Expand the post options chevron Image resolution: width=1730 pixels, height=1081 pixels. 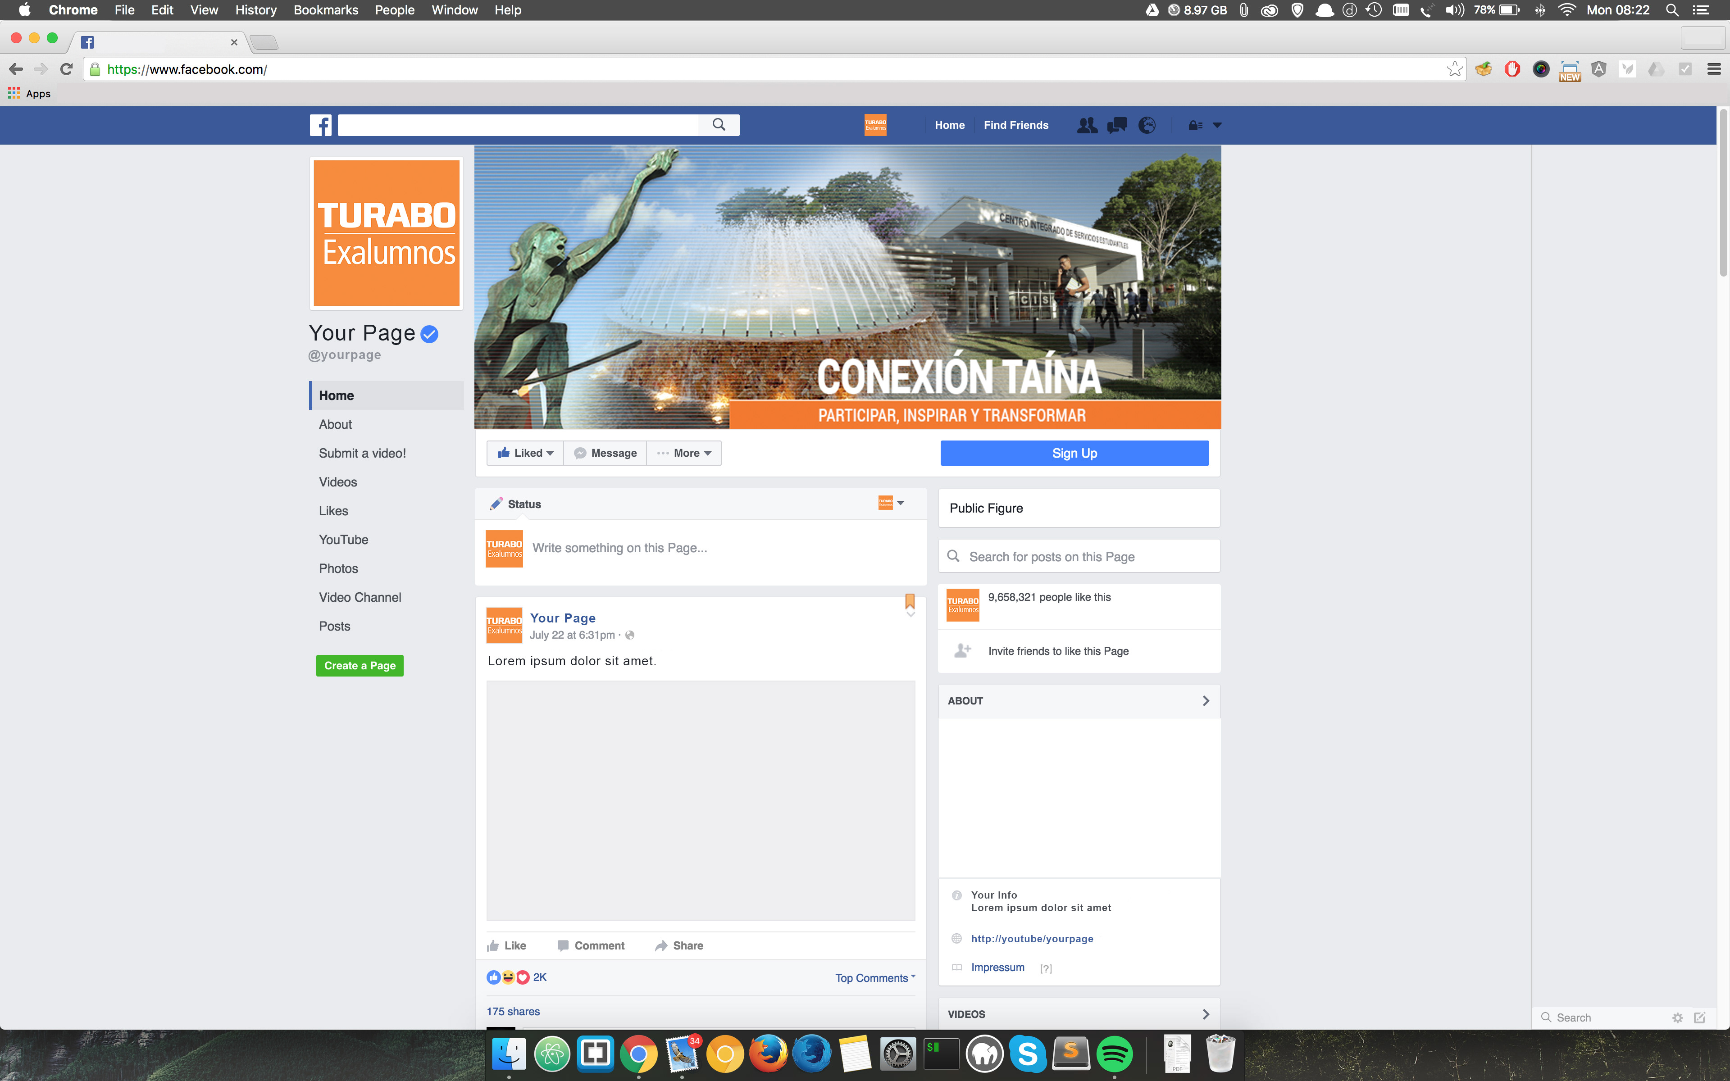click(910, 614)
